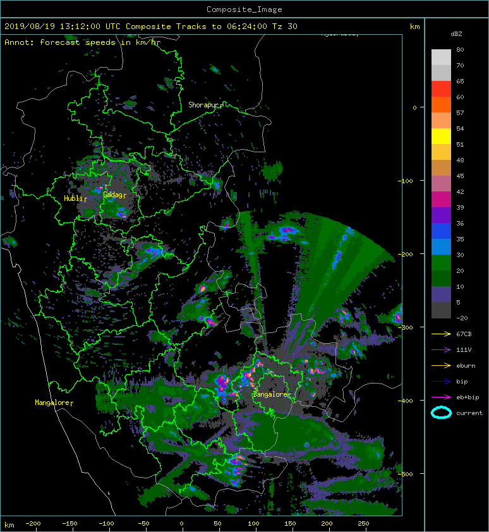Click the eb+bip legend label
This screenshot has width=489, height=532.
click(x=468, y=397)
